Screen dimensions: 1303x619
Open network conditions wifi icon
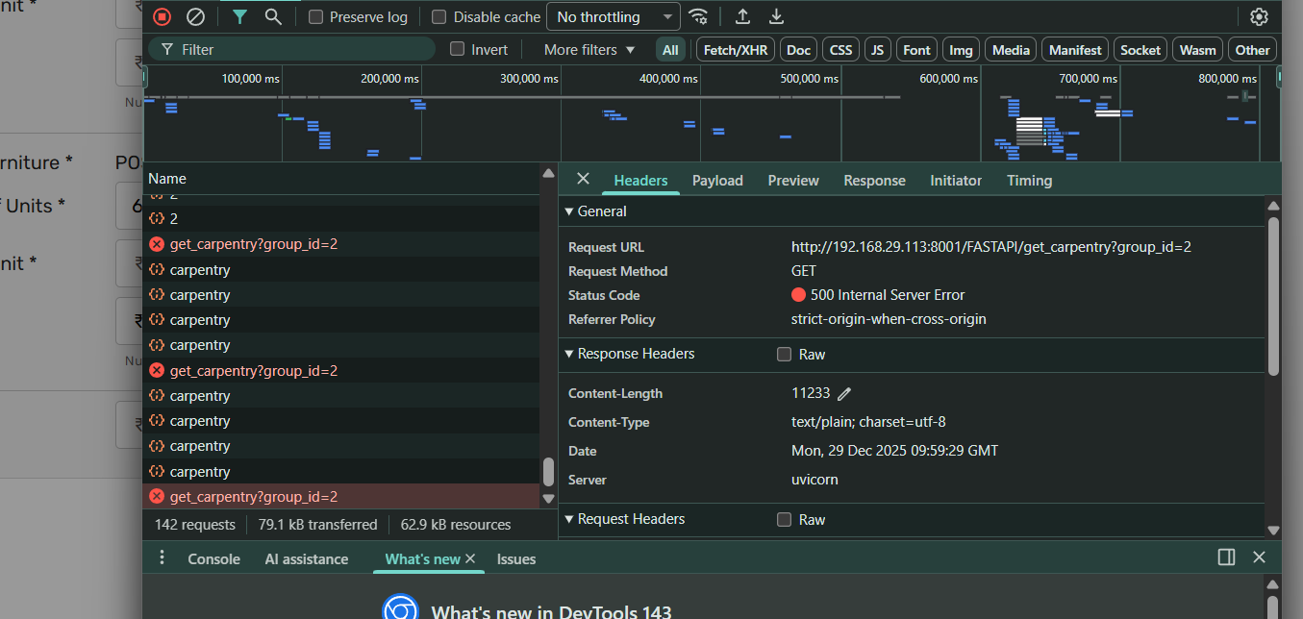(x=699, y=16)
